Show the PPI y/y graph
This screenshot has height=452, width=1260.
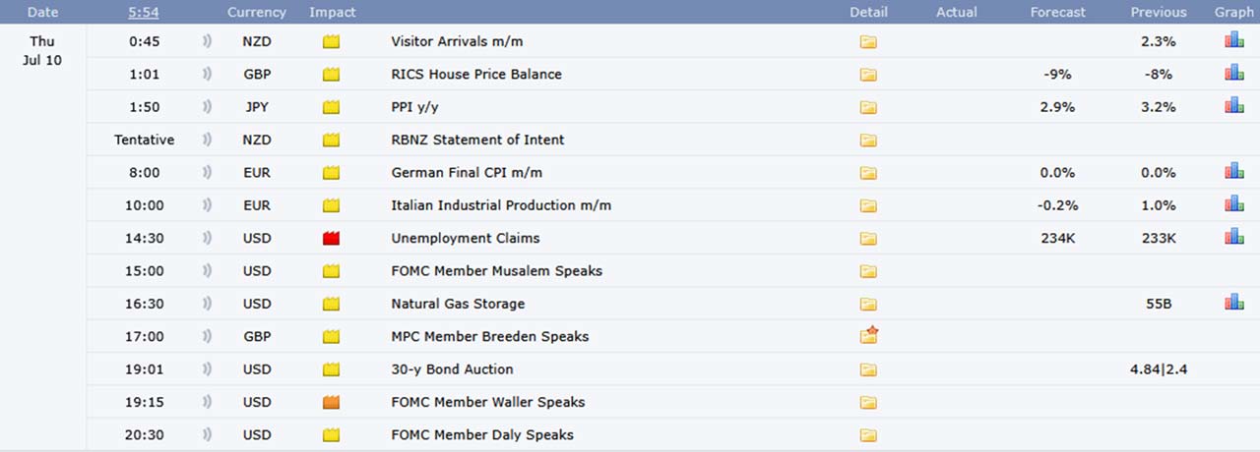(x=1233, y=106)
